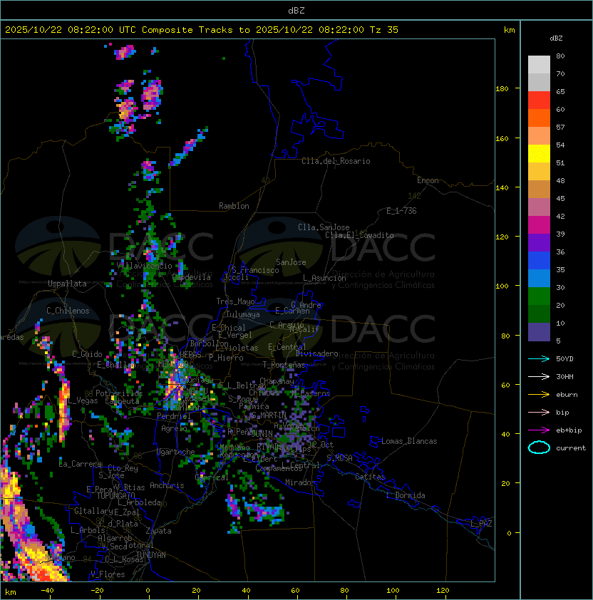Select the light blue 30-35 dBZ swatch
Viewport: 593px width, 600px height.
point(539,278)
